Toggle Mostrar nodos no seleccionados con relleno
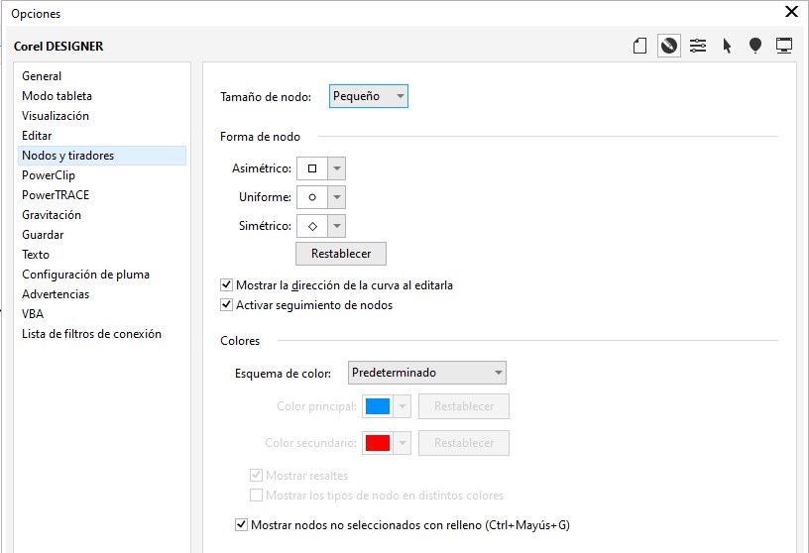 (241, 525)
